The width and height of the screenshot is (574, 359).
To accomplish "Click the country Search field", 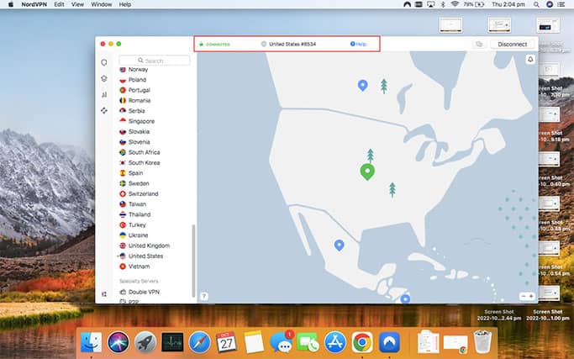I will pos(155,61).
